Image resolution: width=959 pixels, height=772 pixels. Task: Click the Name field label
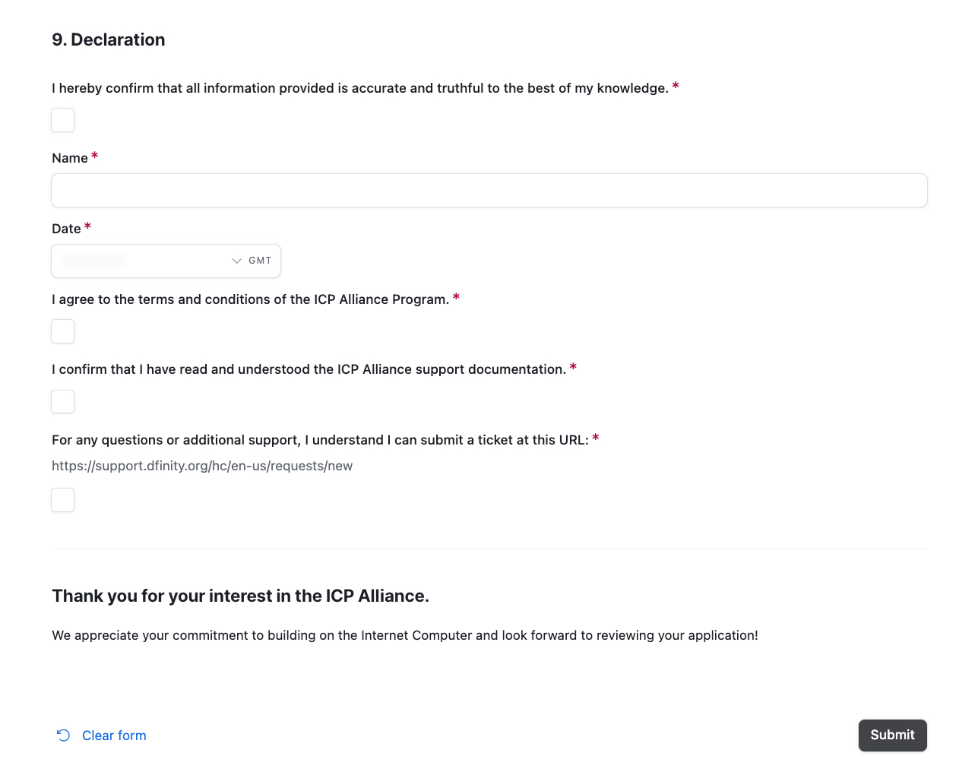[70, 158]
